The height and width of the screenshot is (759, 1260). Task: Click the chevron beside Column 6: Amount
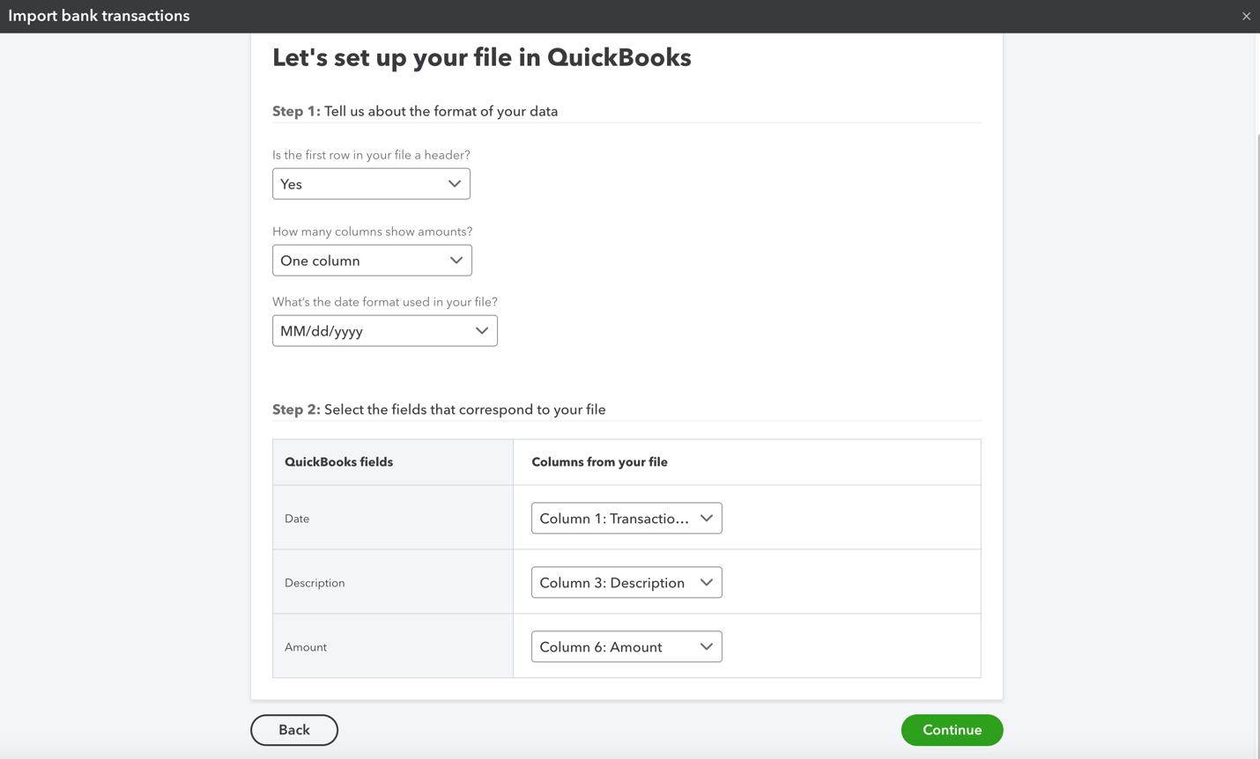click(x=706, y=646)
